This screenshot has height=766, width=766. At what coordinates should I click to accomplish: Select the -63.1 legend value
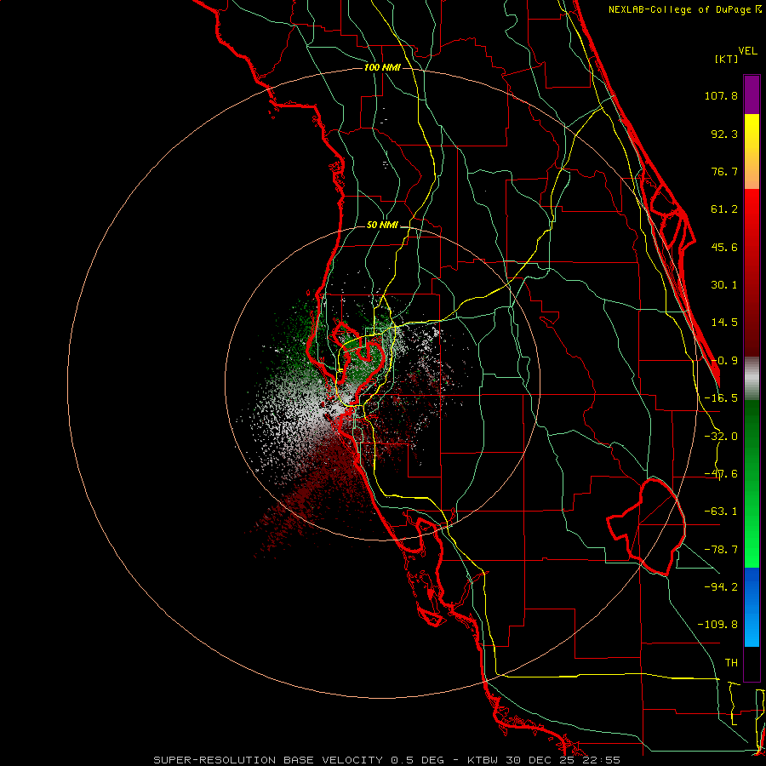pyautogui.click(x=721, y=512)
